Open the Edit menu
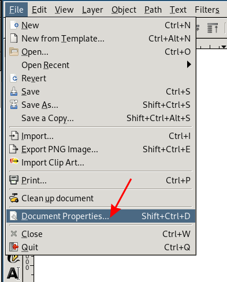 point(39,10)
